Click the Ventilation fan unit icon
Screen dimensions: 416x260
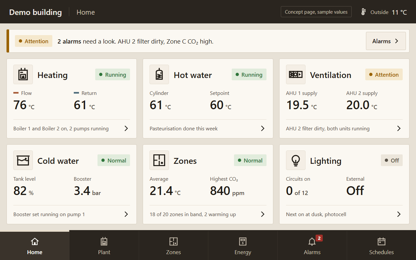click(x=296, y=74)
